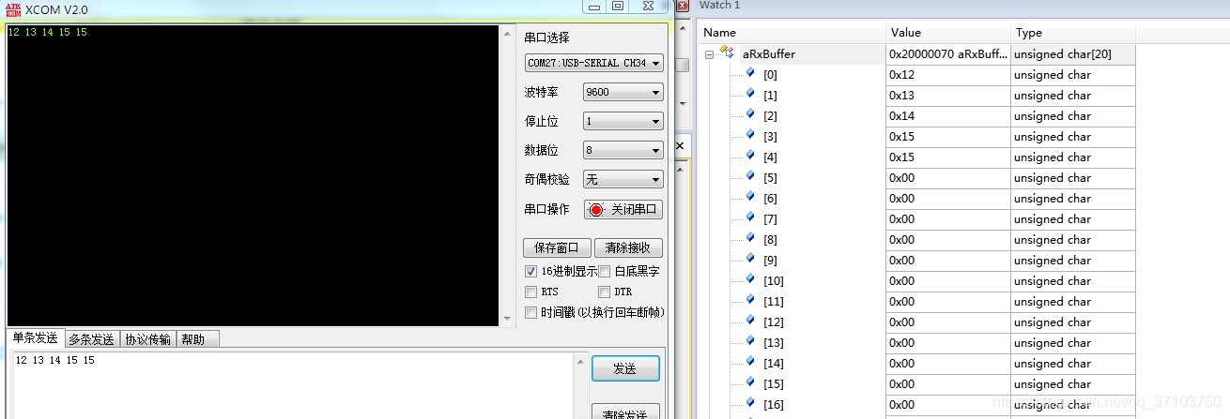Click the diamond icon beside element [14]
The height and width of the screenshot is (419, 1230).
750,362
